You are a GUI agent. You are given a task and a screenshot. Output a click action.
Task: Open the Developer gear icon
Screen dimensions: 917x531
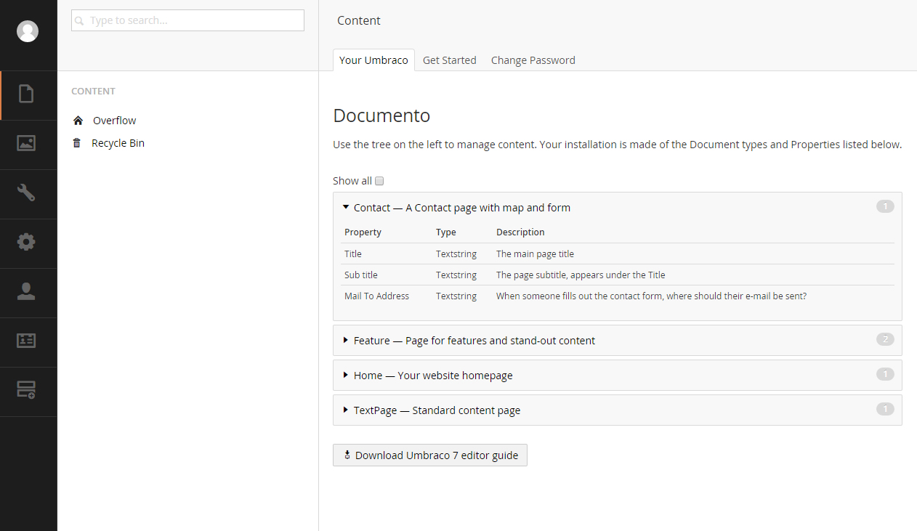pyautogui.click(x=26, y=242)
